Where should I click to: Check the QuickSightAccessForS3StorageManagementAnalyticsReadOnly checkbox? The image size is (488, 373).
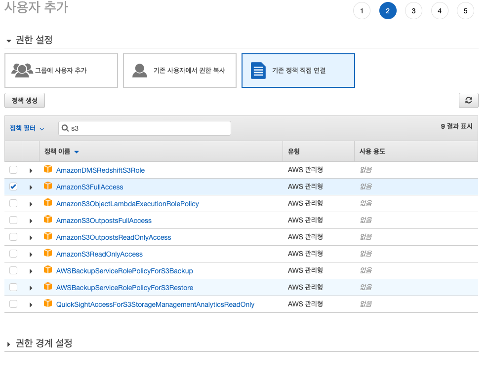click(13, 304)
